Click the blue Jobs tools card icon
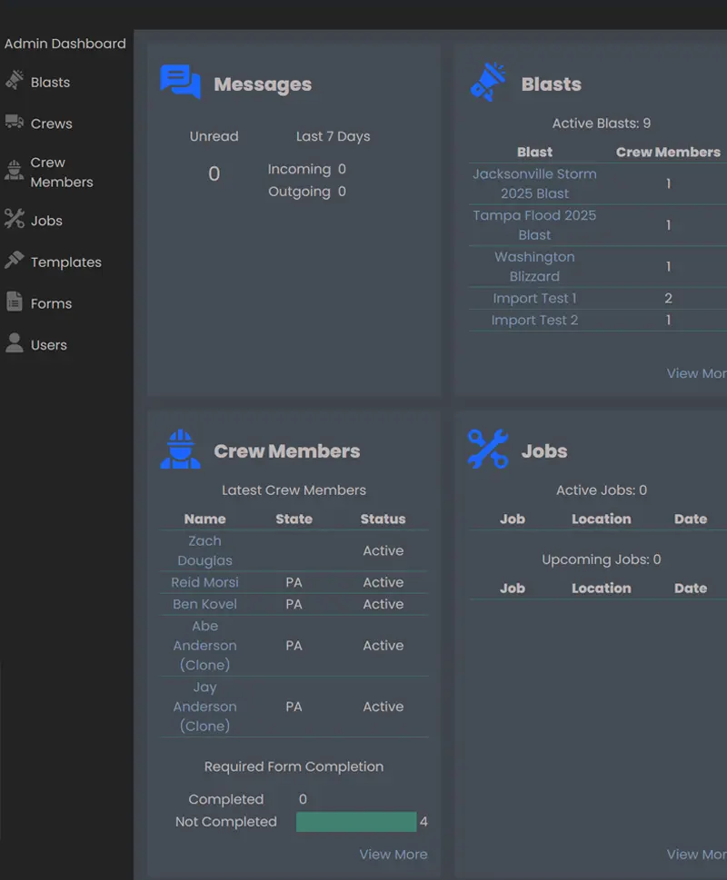This screenshot has width=727, height=880. 488,449
